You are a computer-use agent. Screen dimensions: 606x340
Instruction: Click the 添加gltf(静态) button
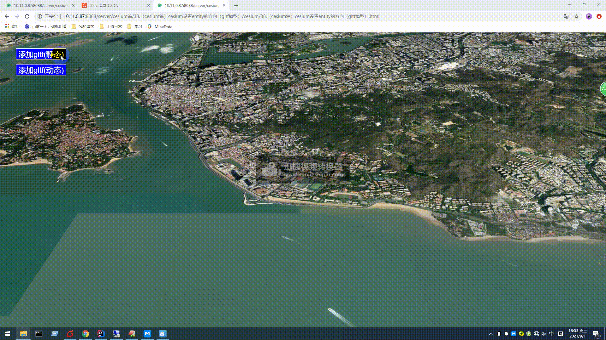[41, 54]
